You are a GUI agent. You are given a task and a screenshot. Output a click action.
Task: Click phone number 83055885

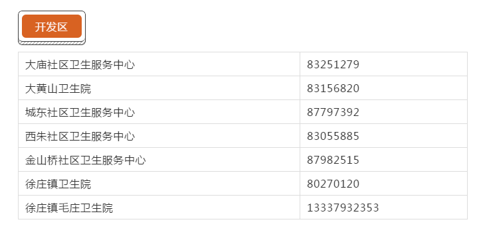333,136
